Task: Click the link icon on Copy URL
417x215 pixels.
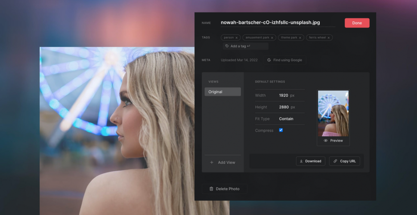Action: pyautogui.click(x=335, y=161)
